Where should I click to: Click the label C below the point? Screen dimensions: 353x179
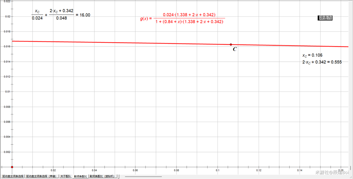click(235, 50)
